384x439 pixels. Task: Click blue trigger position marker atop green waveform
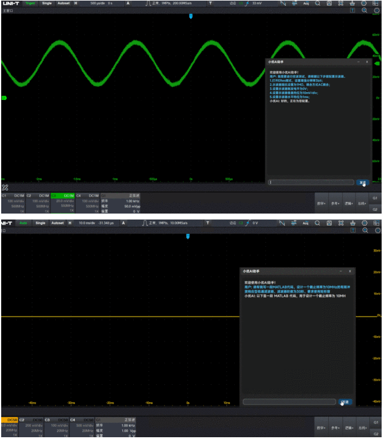point(190,17)
